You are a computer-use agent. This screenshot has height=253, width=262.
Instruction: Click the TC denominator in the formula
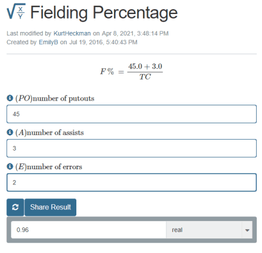[x=145, y=77]
